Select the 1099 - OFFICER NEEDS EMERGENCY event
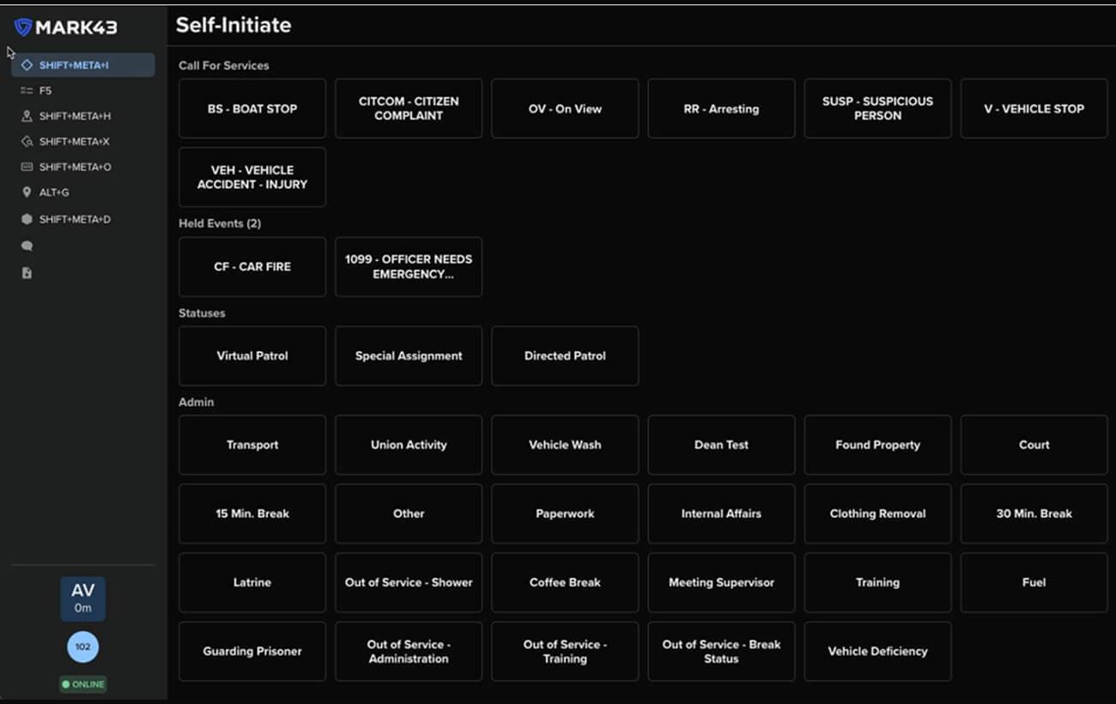The width and height of the screenshot is (1116, 704). point(409,267)
